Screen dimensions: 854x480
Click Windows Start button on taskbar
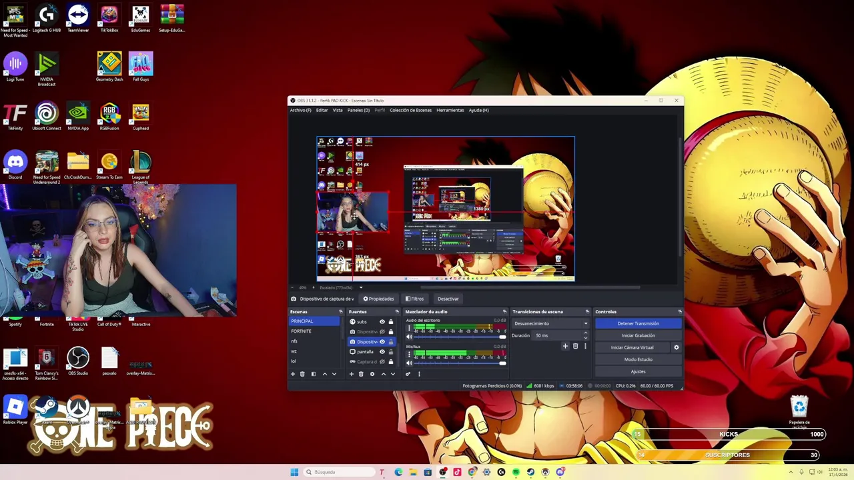point(294,472)
